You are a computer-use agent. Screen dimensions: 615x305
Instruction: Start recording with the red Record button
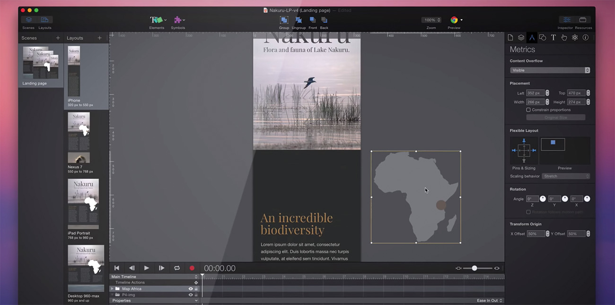coord(192,268)
